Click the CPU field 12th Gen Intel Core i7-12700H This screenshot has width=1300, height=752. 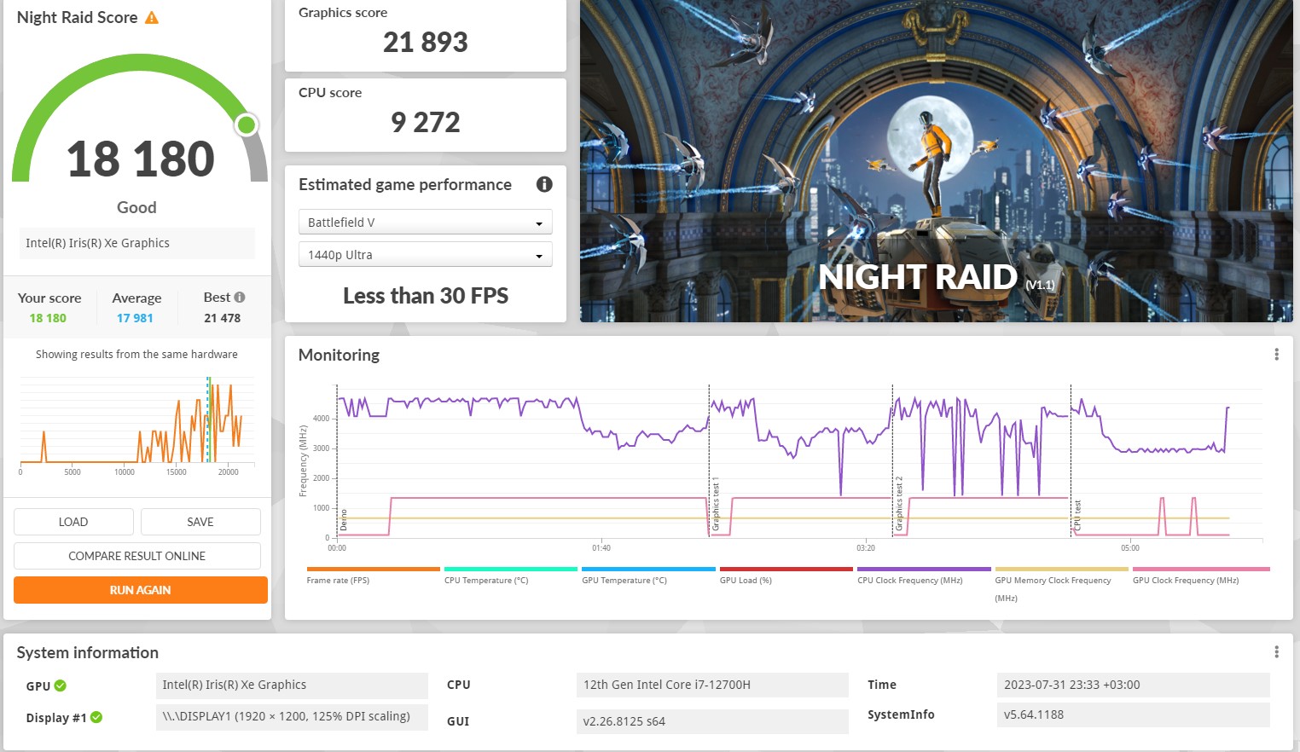coord(712,685)
